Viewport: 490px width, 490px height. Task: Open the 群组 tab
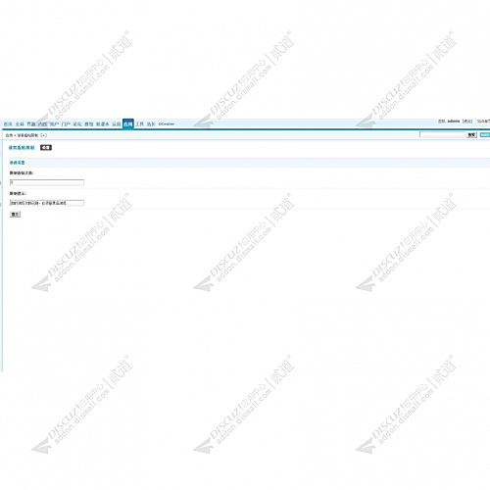tap(89, 124)
